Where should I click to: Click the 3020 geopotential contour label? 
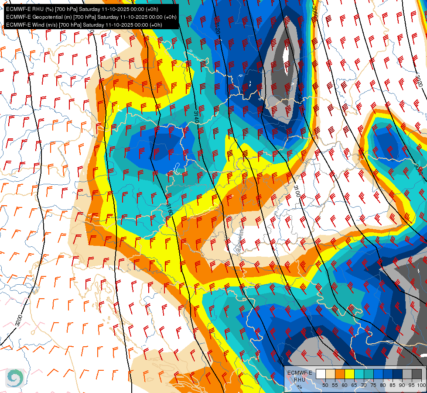pos(419,81)
